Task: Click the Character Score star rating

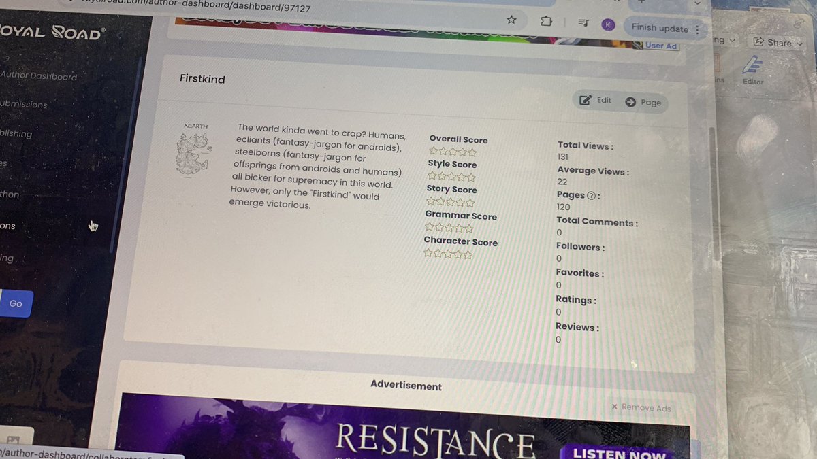Action: (x=447, y=254)
